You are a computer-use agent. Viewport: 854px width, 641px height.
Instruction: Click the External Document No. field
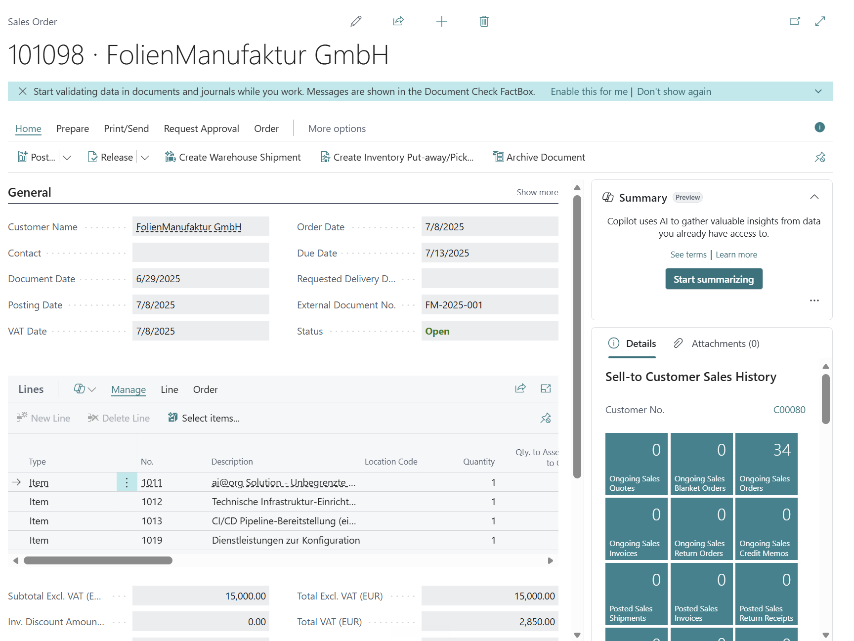click(x=490, y=305)
